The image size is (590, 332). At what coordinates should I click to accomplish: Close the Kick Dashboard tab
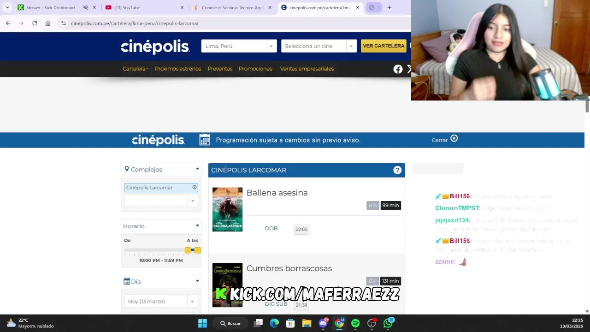click(x=94, y=7)
